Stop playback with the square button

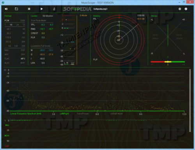29,9
